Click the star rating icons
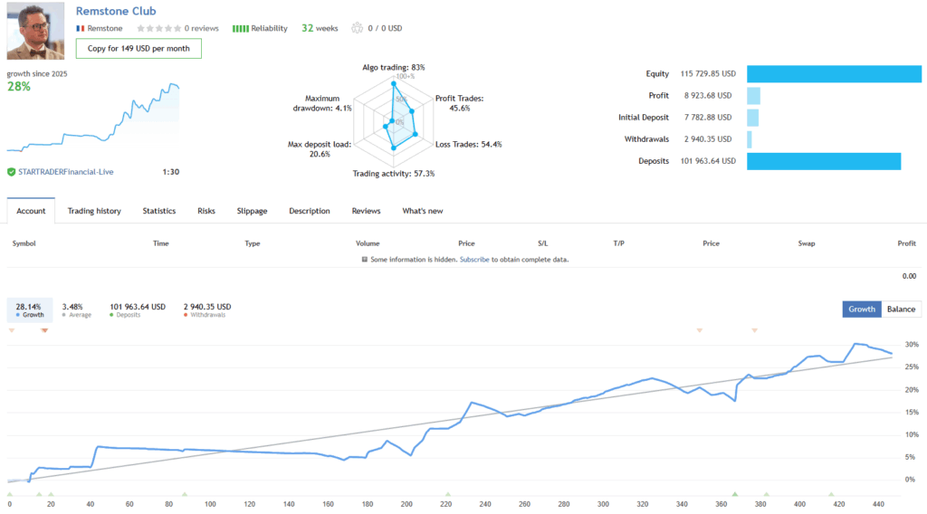The height and width of the screenshot is (514, 927). point(158,28)
